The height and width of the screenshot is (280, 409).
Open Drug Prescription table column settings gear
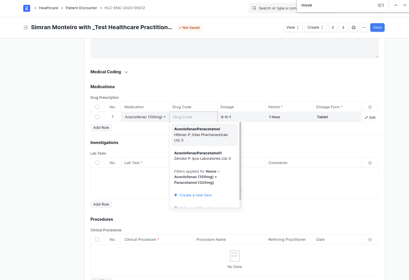pyautogui.click(x=370, y=107)
